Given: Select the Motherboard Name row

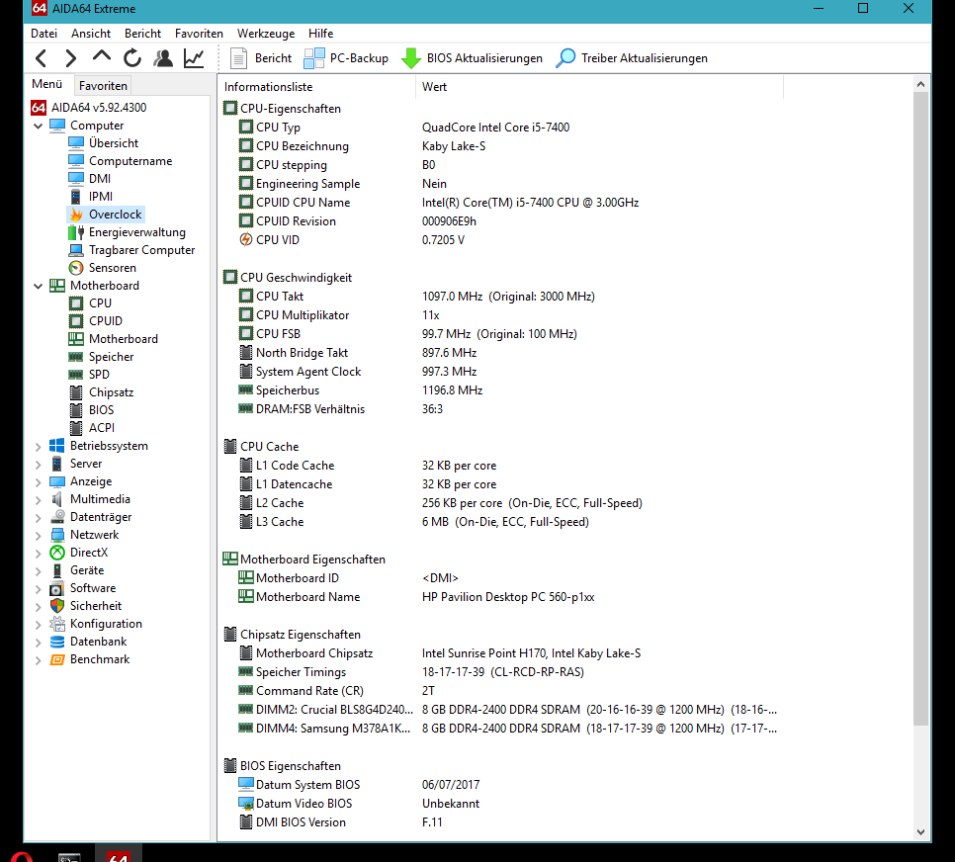Looking at the screenshot, I should (416, 597).
